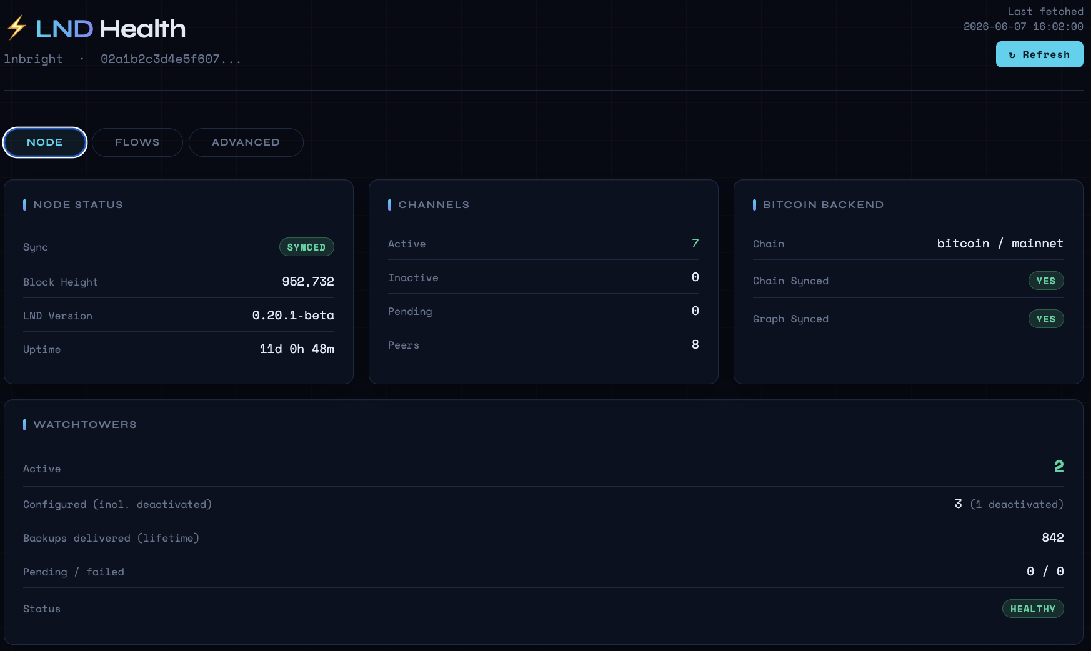Image resolution: width=1091 pixels, height=651 pixels.
Task: Select chain value bitcoin / mainnet
Action: click(1000, 243)
